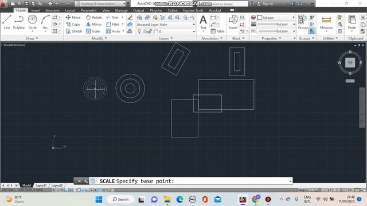Click the Plot printer icon
The width and height of the screenshot is (367, 206).
[50, 4]
